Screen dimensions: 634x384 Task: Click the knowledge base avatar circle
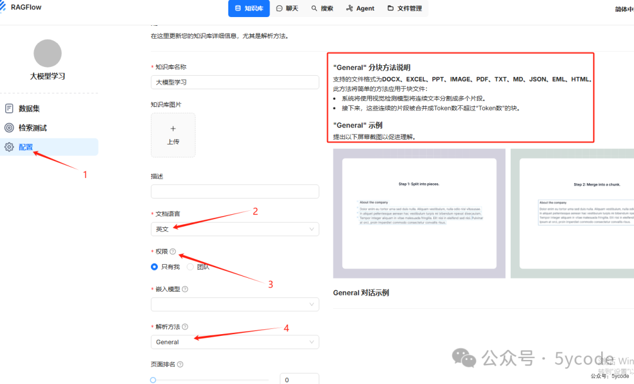[48, 53]
